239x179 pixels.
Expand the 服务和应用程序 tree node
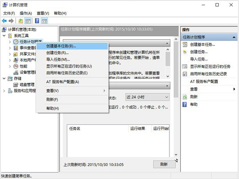(4, 91)
